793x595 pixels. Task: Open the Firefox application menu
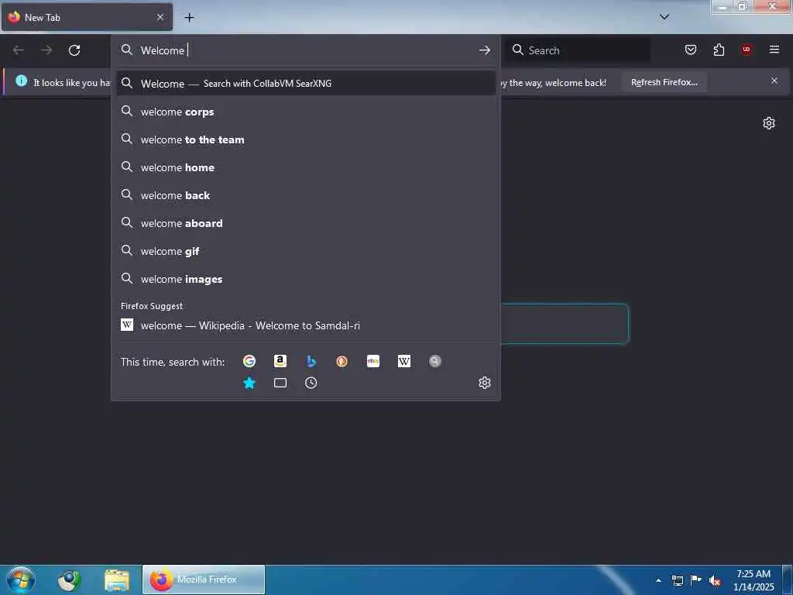[x=774, y=50]
